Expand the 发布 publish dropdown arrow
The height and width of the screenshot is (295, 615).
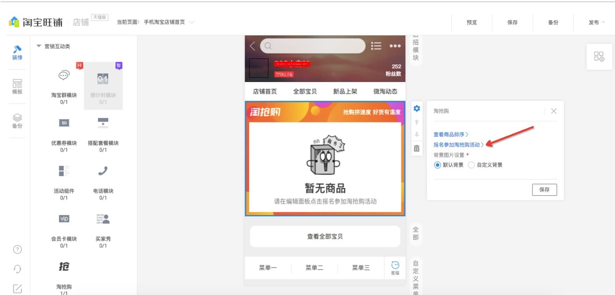pos(604,22)
